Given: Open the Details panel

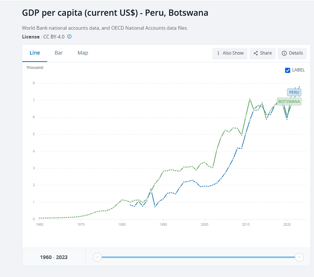Looking at the screenshot, I should pyautogui.click(x=292, y=53).
